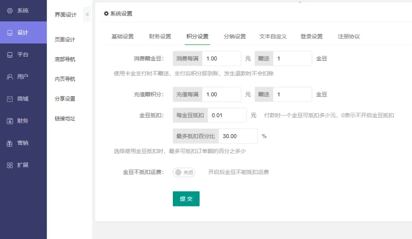Focus the 最多抵扣百分比 input field
412x239 pixels.
pos(238,136)
